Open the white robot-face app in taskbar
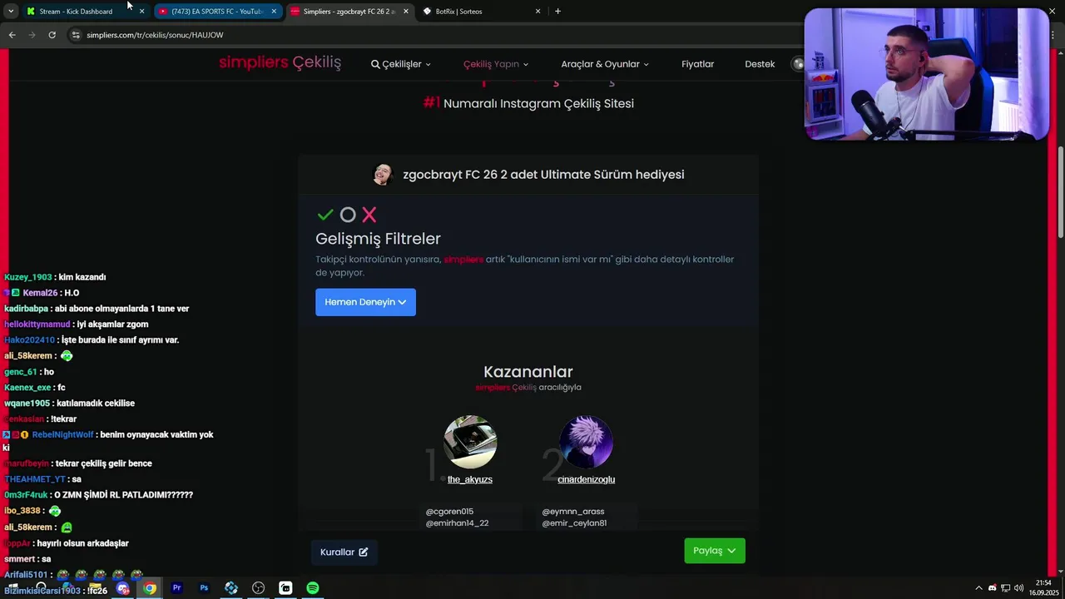 point(285,588)
